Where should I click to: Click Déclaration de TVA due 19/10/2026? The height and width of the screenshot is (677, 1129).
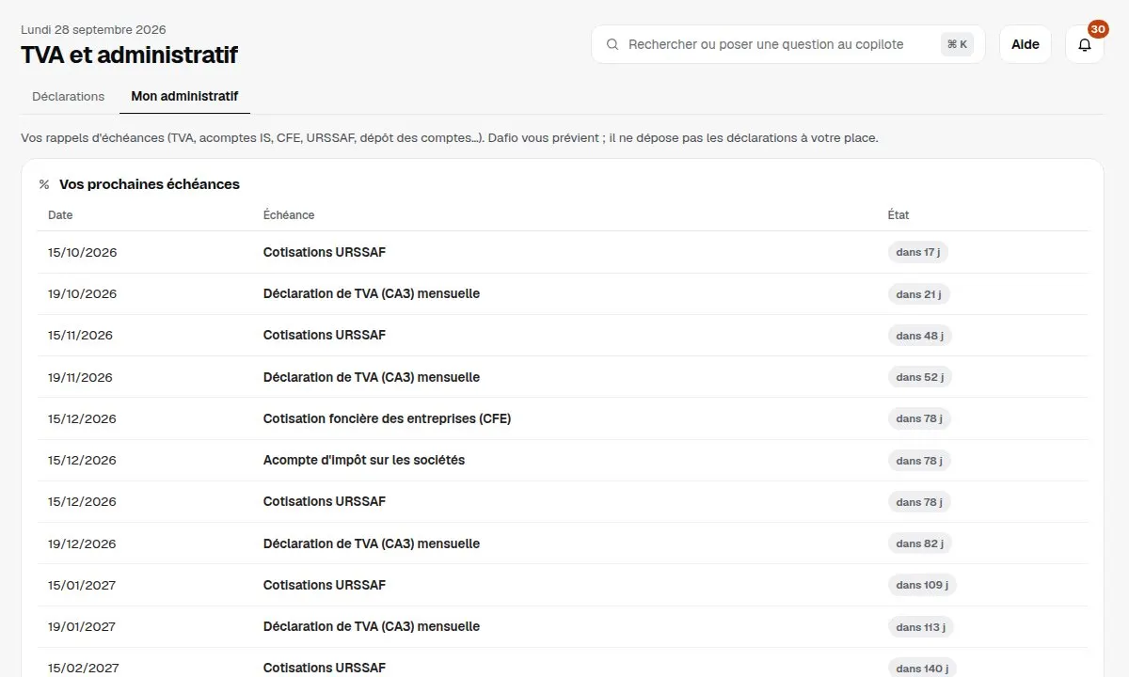[372, 293]
